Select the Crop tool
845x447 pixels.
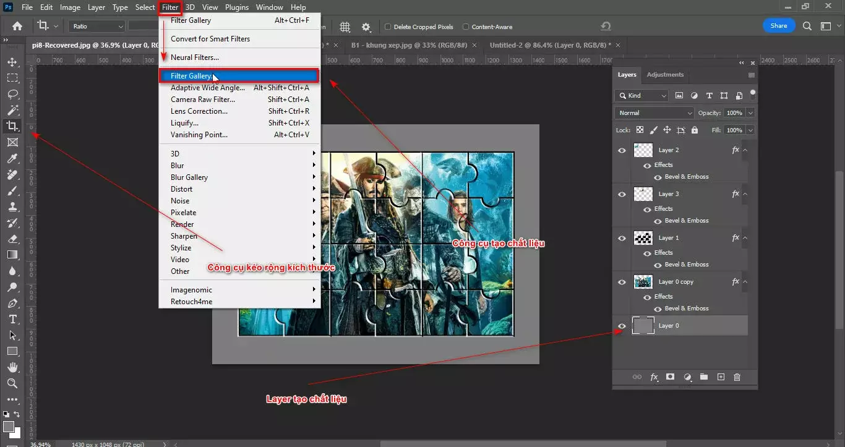12,126
